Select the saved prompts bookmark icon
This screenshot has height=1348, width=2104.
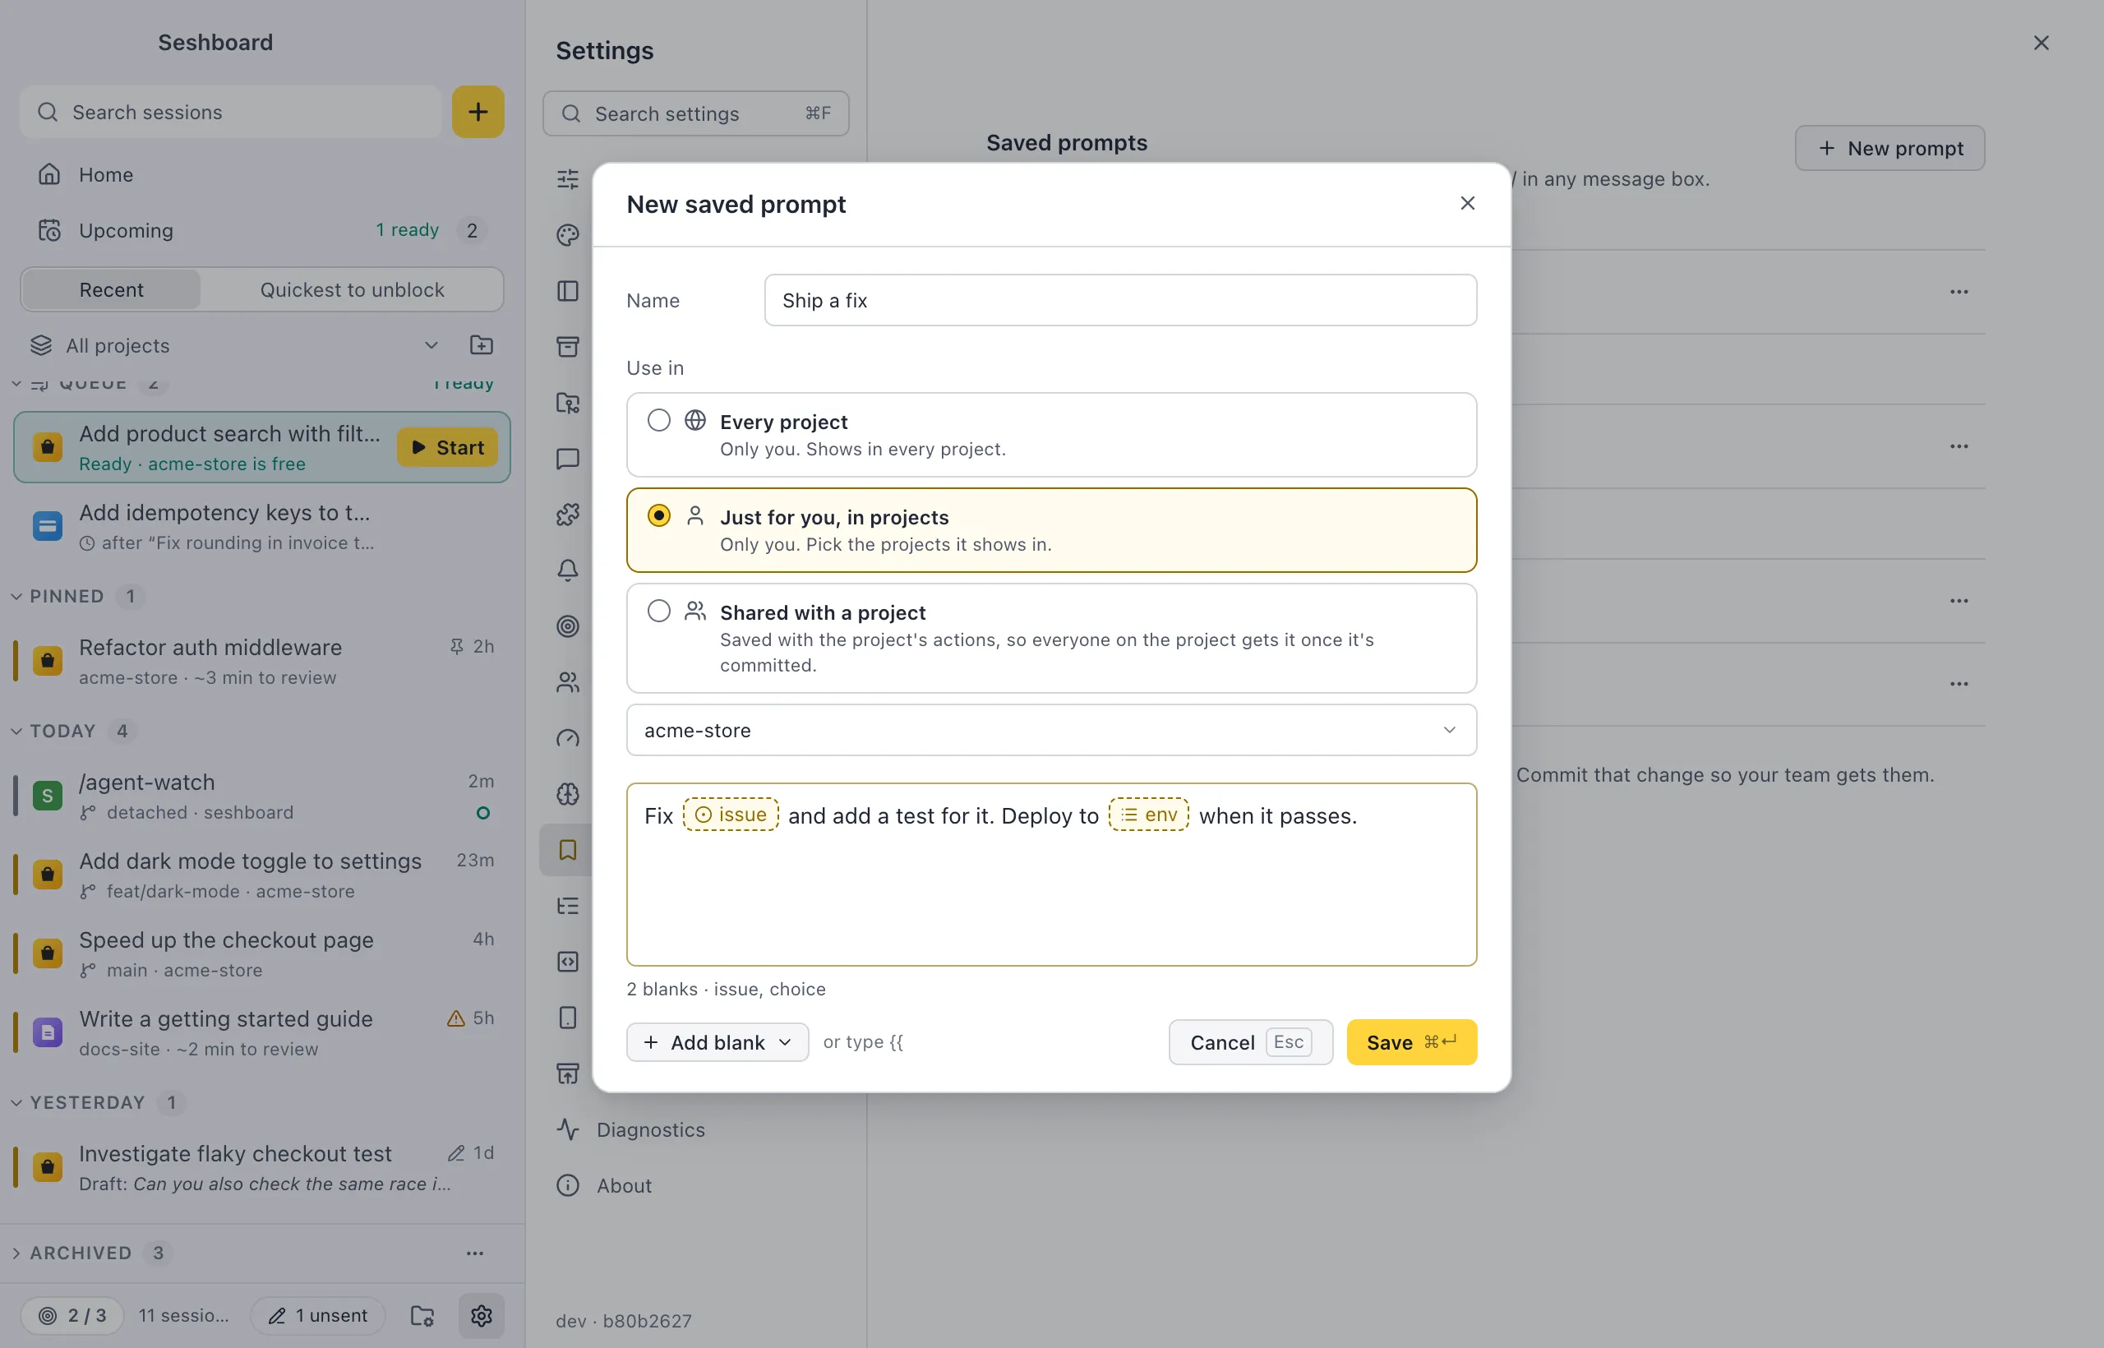coord(568,850)
